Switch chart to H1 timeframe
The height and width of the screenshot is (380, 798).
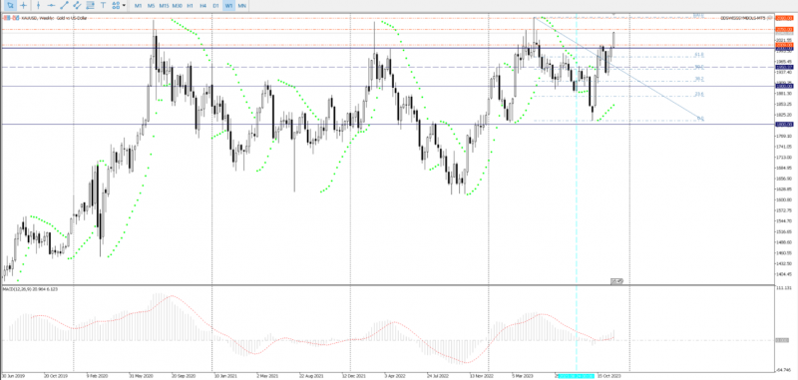tap(190, 5)
